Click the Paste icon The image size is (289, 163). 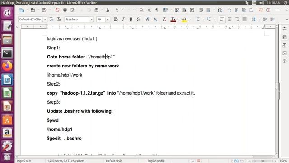pyautogui.click(x=96, y=10)
